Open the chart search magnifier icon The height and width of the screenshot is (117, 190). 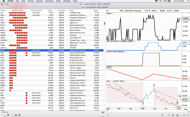coord(163,115)
